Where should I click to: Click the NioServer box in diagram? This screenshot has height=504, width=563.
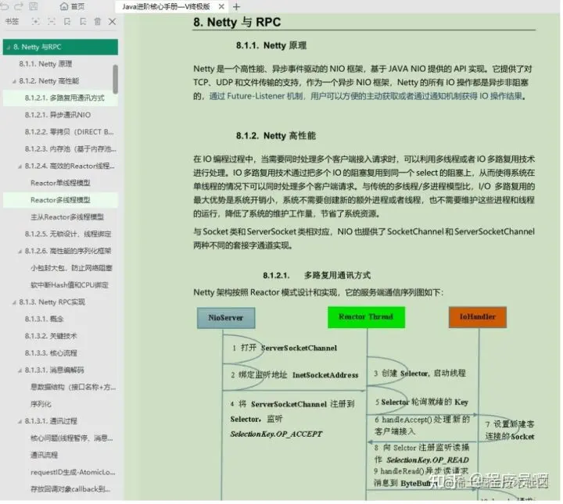click(226, 317)
